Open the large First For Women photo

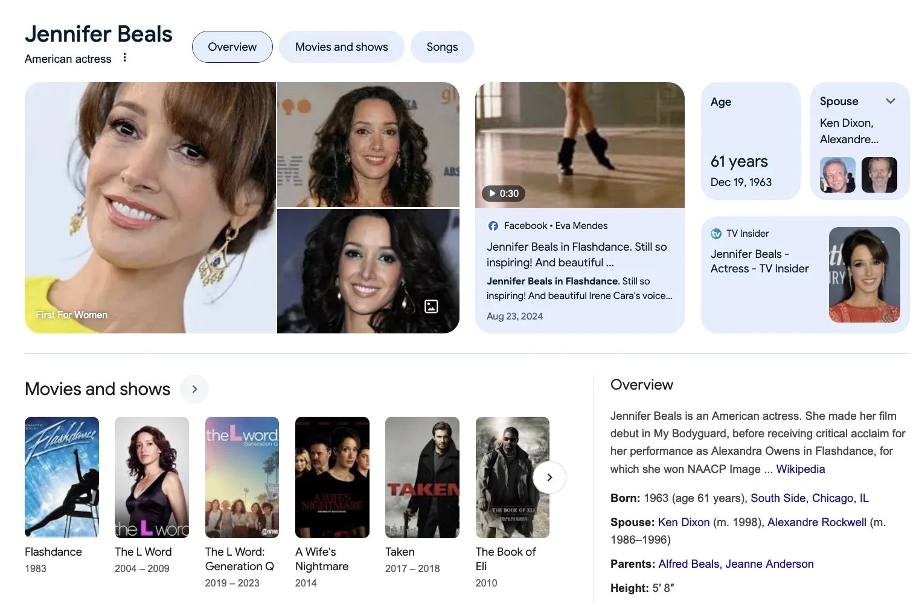(x=150, y=208)
